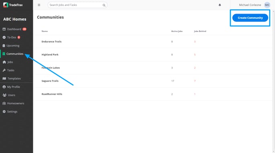Click the search magnifier icon
275x153 pixels.
coord(104,5)
